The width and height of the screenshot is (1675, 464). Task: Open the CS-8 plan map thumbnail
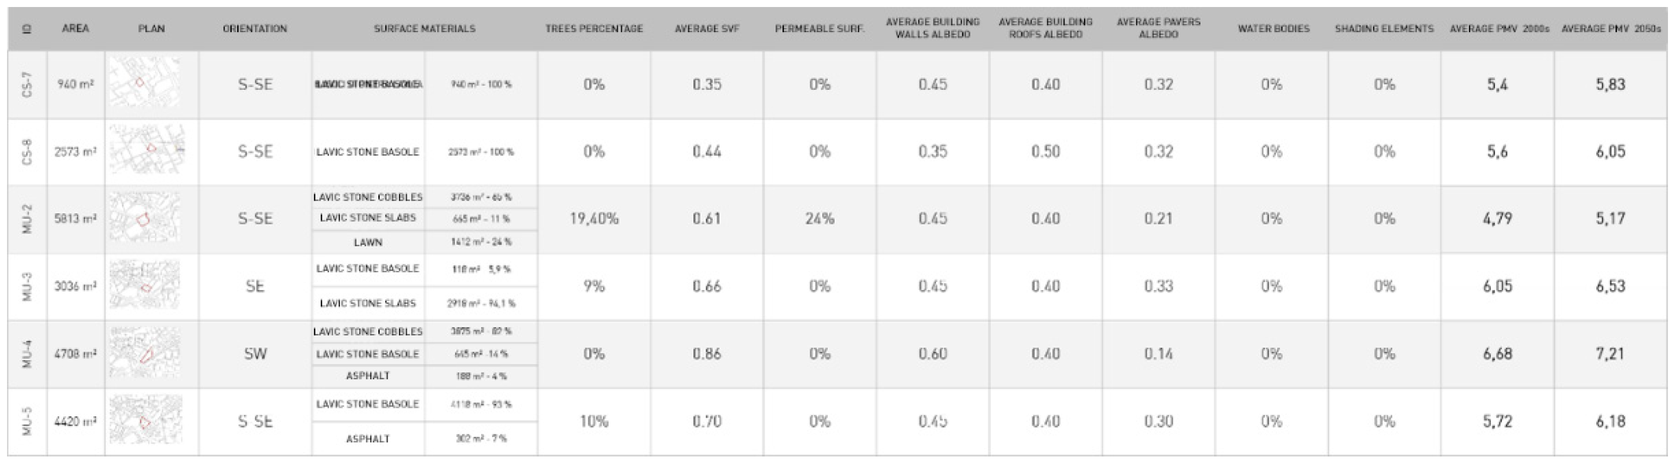147,150
